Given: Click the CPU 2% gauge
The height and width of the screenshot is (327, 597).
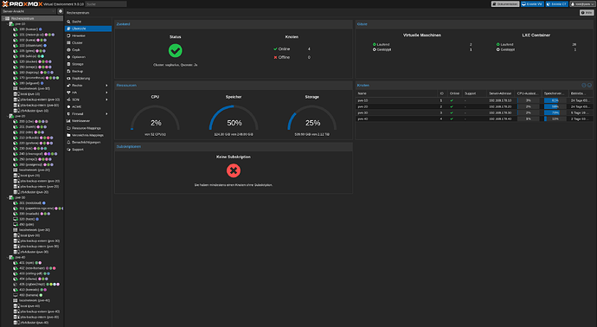Looking at the screenshot, I should click(156, 118).
